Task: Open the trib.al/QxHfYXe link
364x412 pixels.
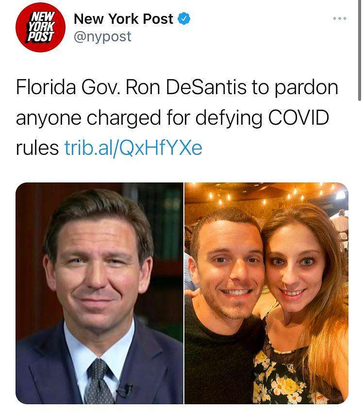Action: click(133, 148)
